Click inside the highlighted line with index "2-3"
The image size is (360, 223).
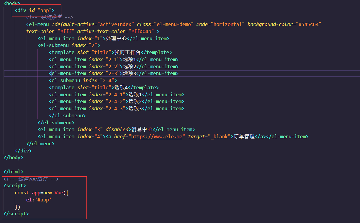pyautogui.click(x=182, y=73)
